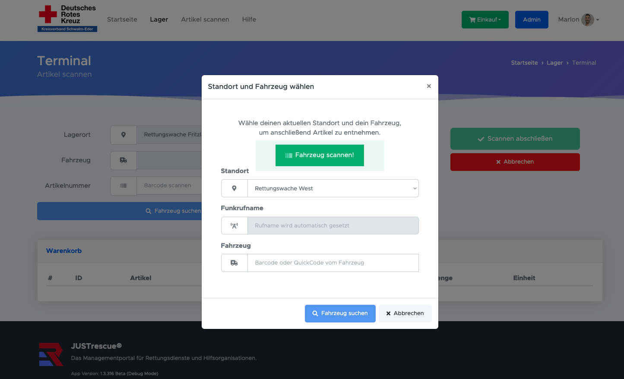Open the Admin button in header

click(532, 20)
